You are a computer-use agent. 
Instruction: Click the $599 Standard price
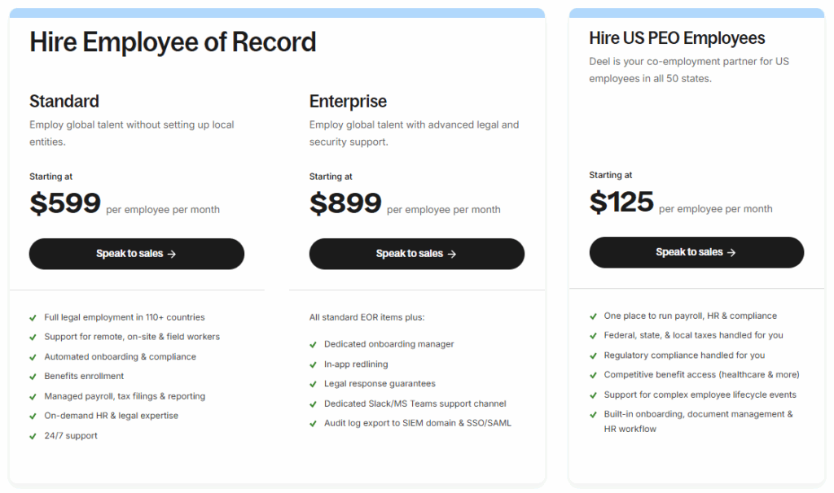[x=65, y=203]
